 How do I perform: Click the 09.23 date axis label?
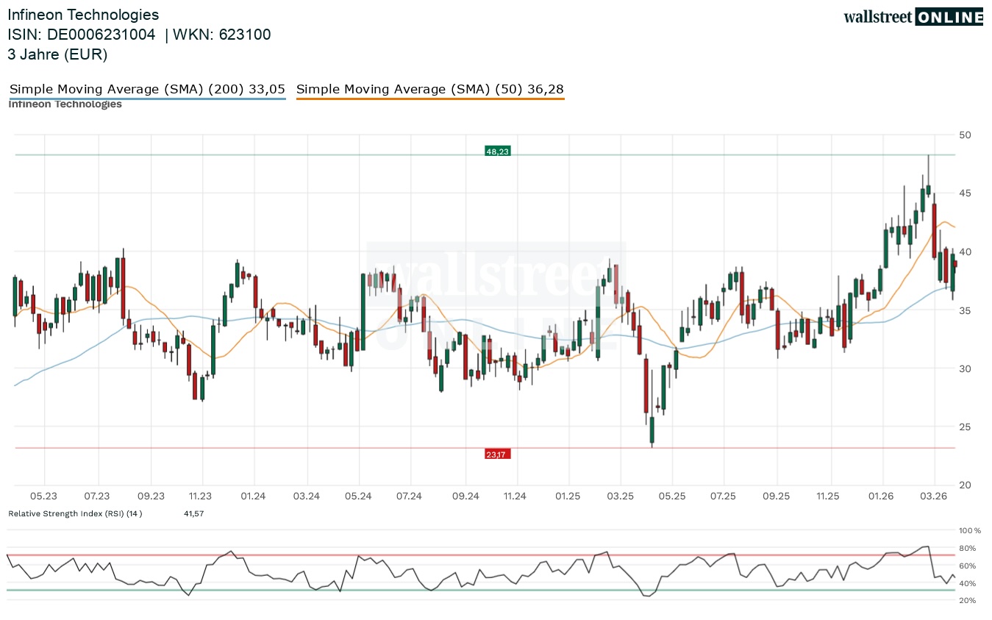click(x=150, y=496)
